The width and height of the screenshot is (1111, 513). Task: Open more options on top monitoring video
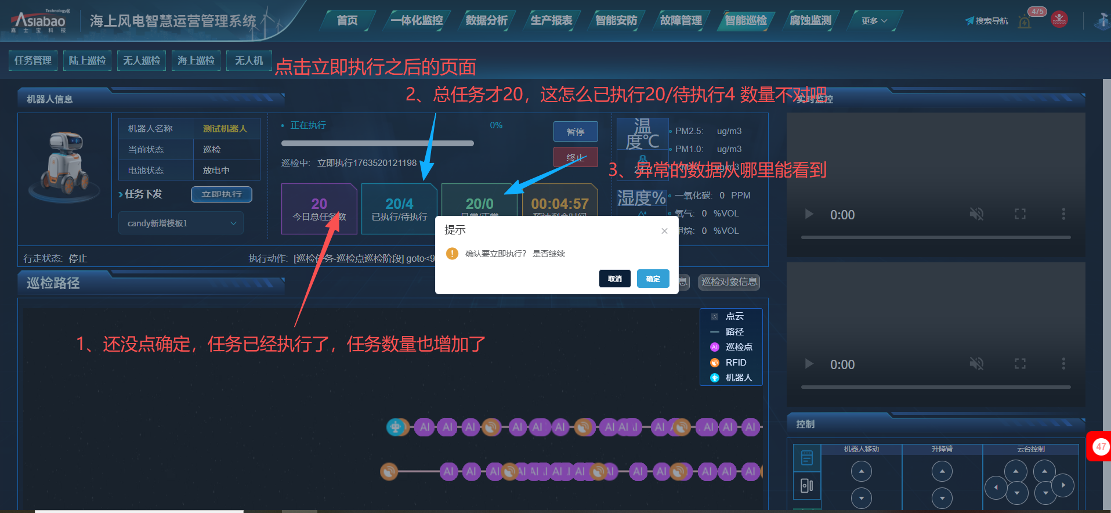[x=1063, y=214]
